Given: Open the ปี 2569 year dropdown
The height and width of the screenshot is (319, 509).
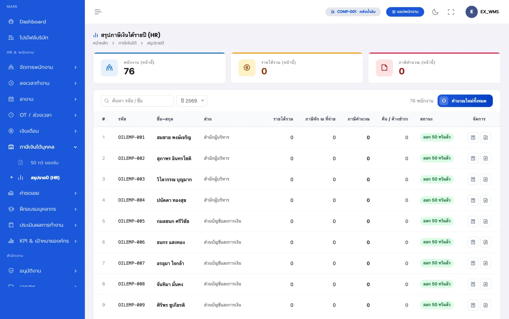Looking at the screenshot, I should pos(192,101).
